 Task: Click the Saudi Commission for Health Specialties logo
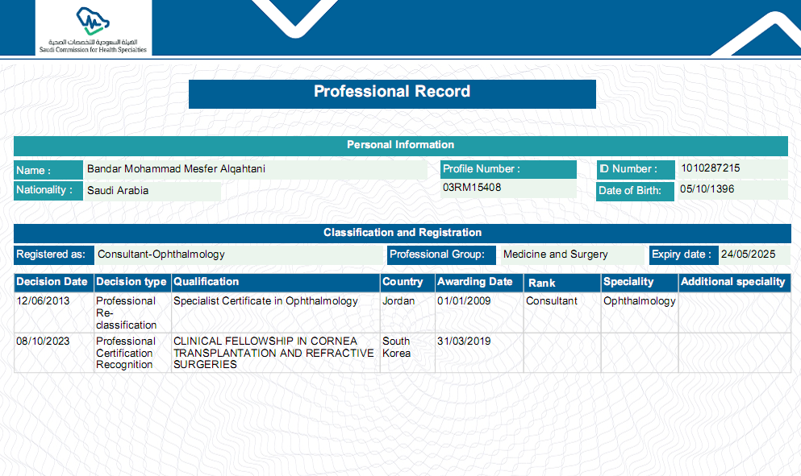pyautogui.click(x=93, y=28)
